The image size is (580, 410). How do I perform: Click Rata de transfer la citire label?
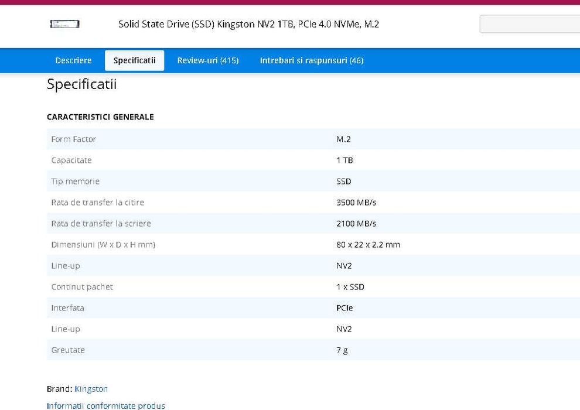point(97,203)
